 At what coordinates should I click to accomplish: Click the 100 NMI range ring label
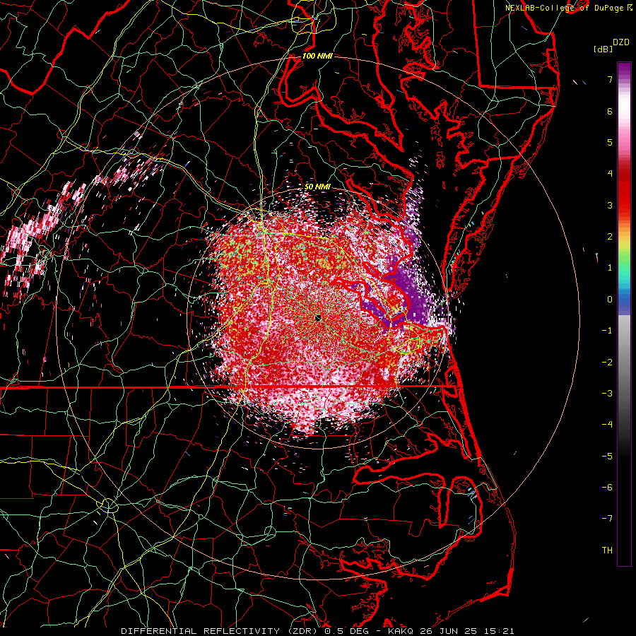pos(317,56)
